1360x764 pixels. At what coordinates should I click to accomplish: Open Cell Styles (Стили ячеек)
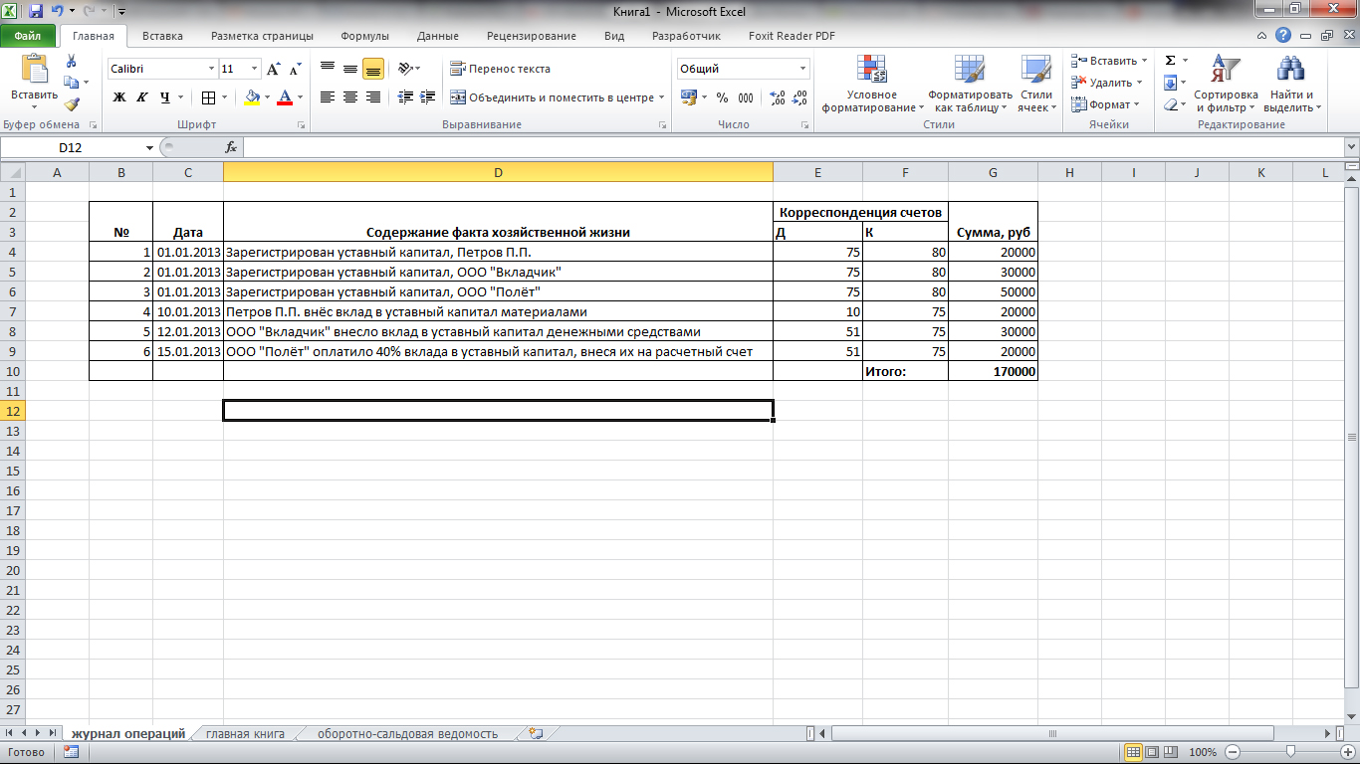[x=1036, y=85]
